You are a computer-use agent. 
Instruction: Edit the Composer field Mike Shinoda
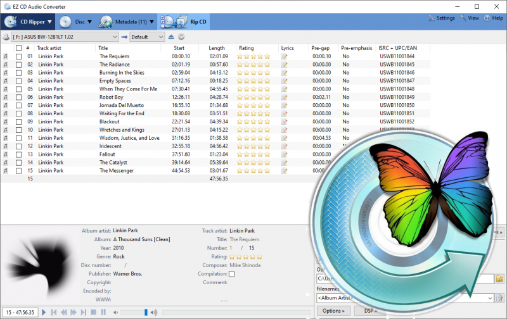245,265
